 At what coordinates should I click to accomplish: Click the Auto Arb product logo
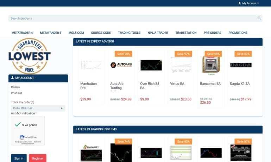pyautogui.click(x=121, y=65)
